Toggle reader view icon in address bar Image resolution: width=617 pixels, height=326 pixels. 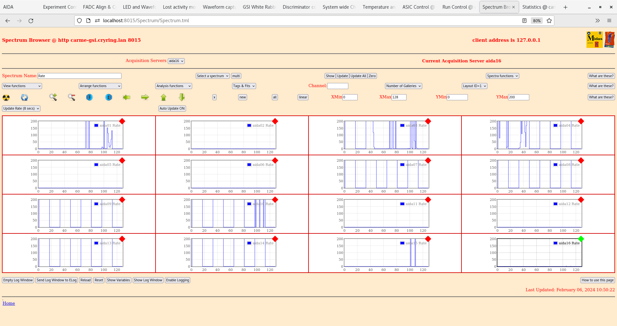(524, 21)
